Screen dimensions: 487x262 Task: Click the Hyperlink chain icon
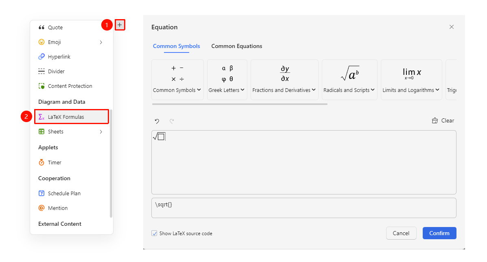tap(41, 57)
